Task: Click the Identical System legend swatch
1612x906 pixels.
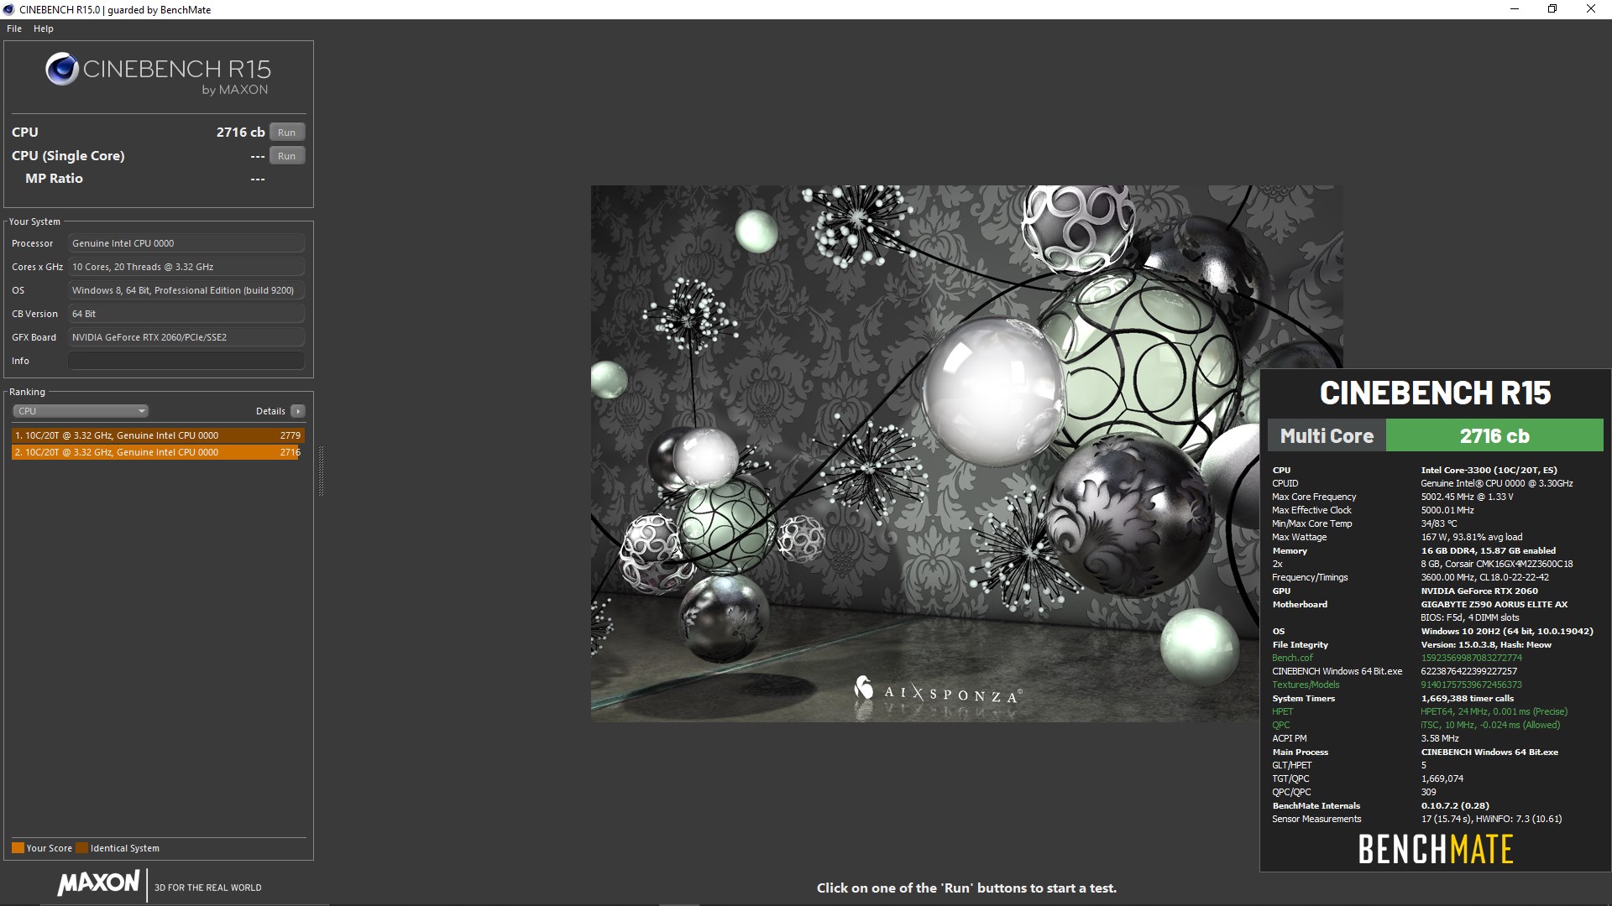Action: pyautogui.click(x=81, y=848)
